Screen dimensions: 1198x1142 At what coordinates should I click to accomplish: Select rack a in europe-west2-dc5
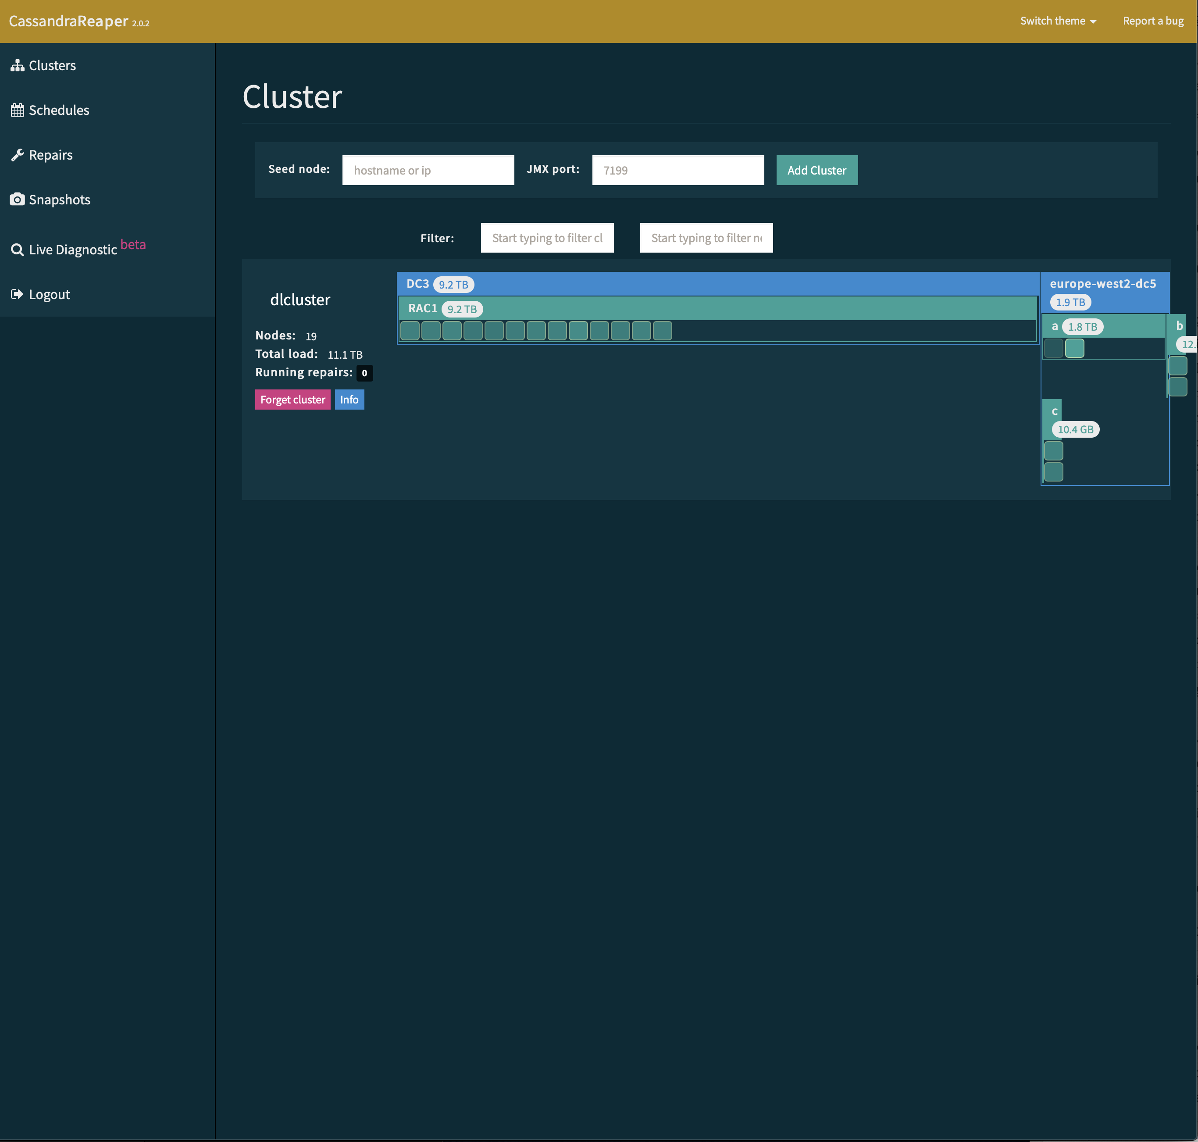point(1055,326)
